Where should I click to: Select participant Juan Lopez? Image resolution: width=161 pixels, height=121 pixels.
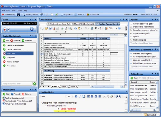11,66
